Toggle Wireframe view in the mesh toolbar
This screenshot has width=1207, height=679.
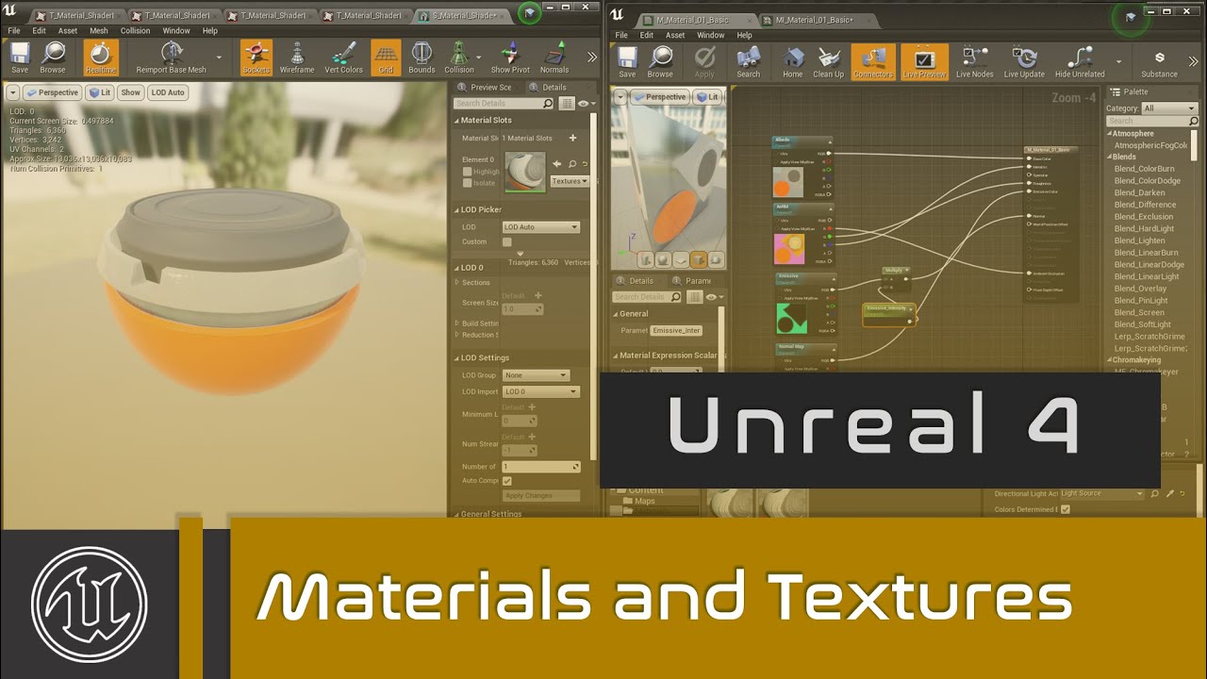297,58
